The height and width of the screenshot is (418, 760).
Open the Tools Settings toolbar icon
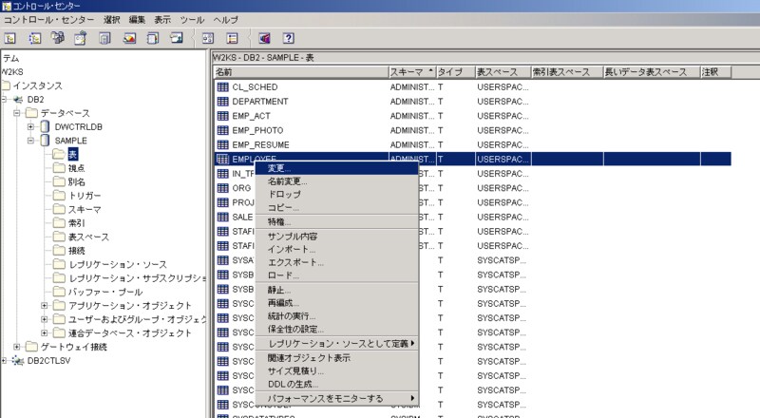pyautogui.click(x=208, y=38)
